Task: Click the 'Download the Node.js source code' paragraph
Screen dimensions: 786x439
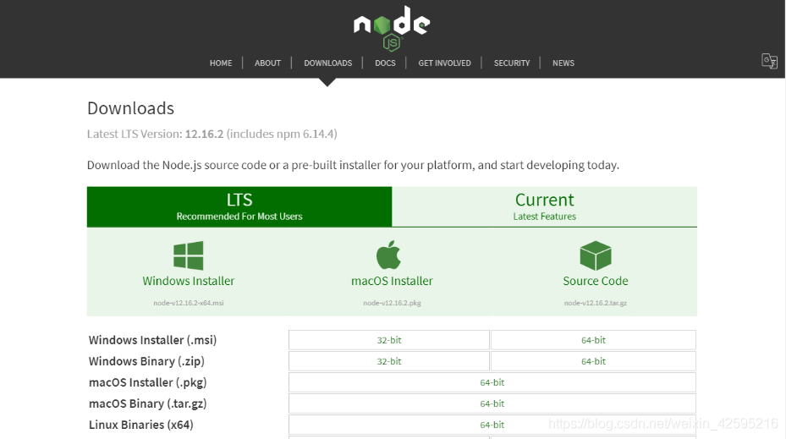Action: pyautogui.click(x=353, y=165)
